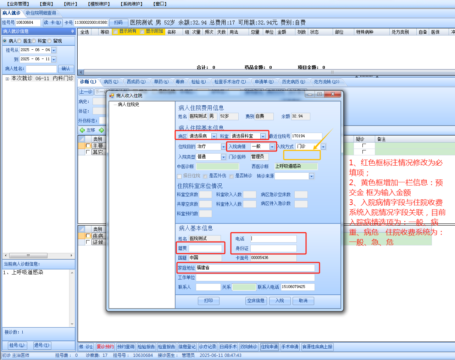Open the 入院病情 dropdown
The height and width of the screenshot is (360, 455).
pyautogui.click(x=272, y=146)
